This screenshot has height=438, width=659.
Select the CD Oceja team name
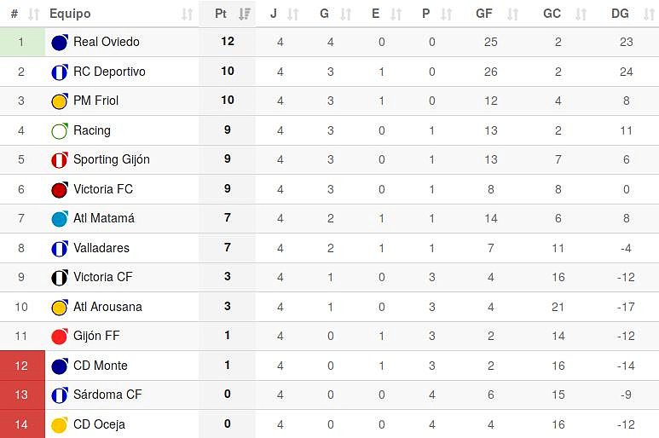[x=99, y=424]
